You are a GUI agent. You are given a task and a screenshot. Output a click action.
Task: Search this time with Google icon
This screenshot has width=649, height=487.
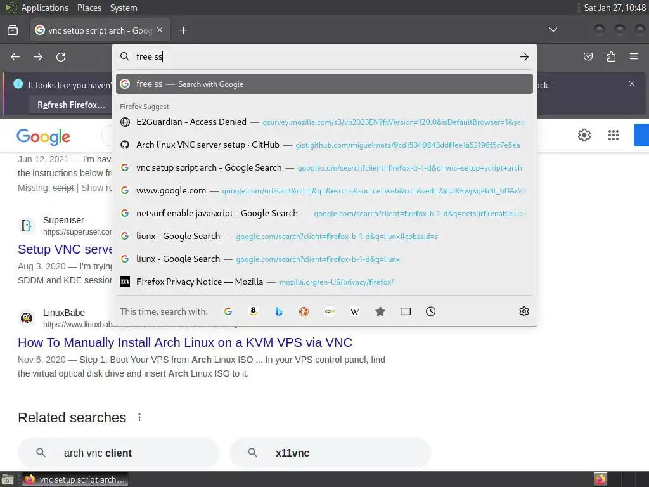tap(228, 311)
